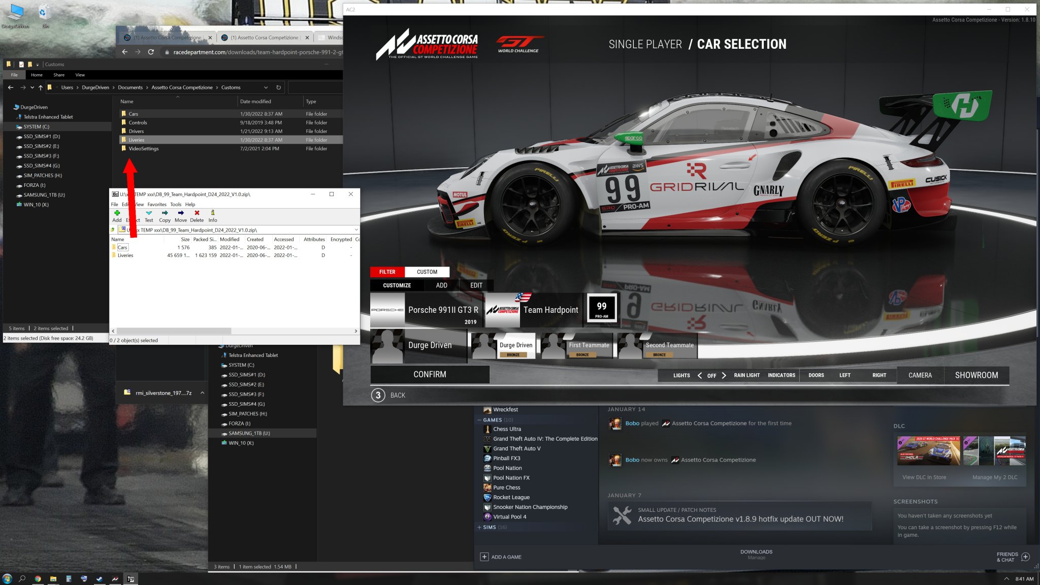This screenshot has height=585, width=1040.
Task: Expand File Explorer recent locations chevron
Action: (32, 87)
